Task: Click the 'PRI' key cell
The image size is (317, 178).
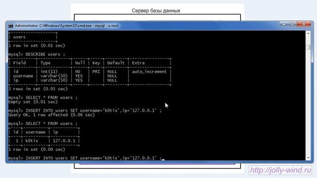Action: 96,72
